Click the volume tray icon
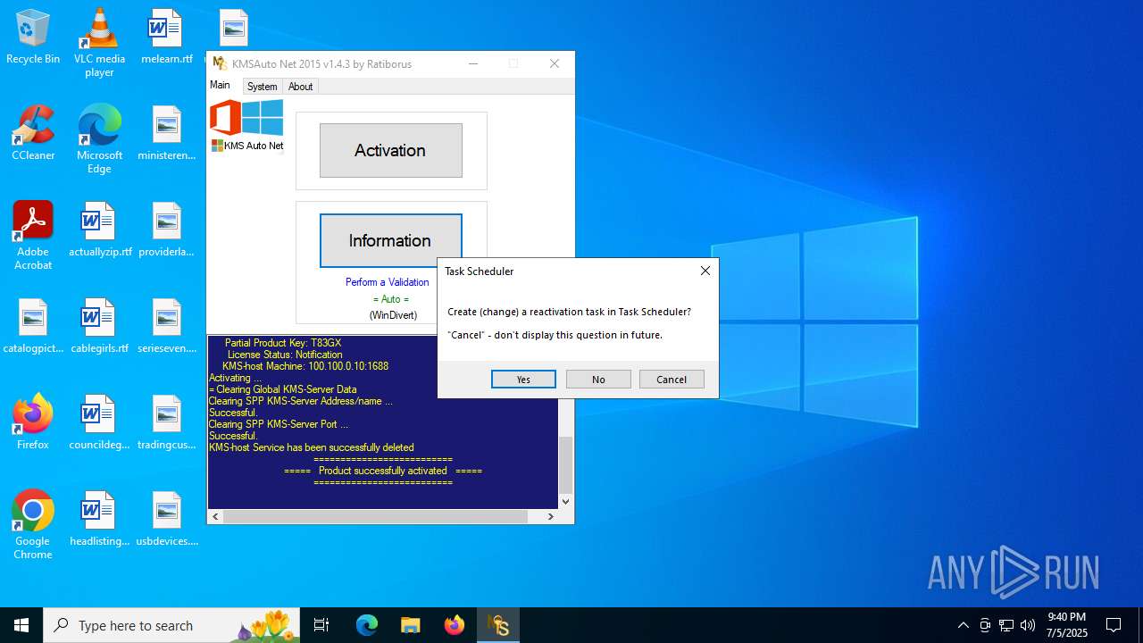Screen dimensions: 1143x643 1028,625
